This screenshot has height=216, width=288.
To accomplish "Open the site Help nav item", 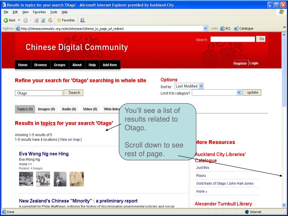I will coord(92,65).
